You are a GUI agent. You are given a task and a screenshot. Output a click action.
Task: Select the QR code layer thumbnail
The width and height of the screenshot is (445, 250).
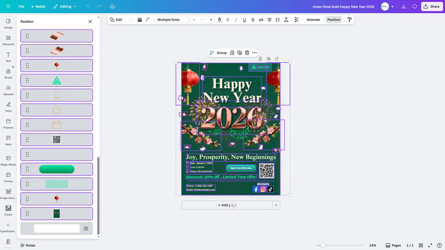57,140
